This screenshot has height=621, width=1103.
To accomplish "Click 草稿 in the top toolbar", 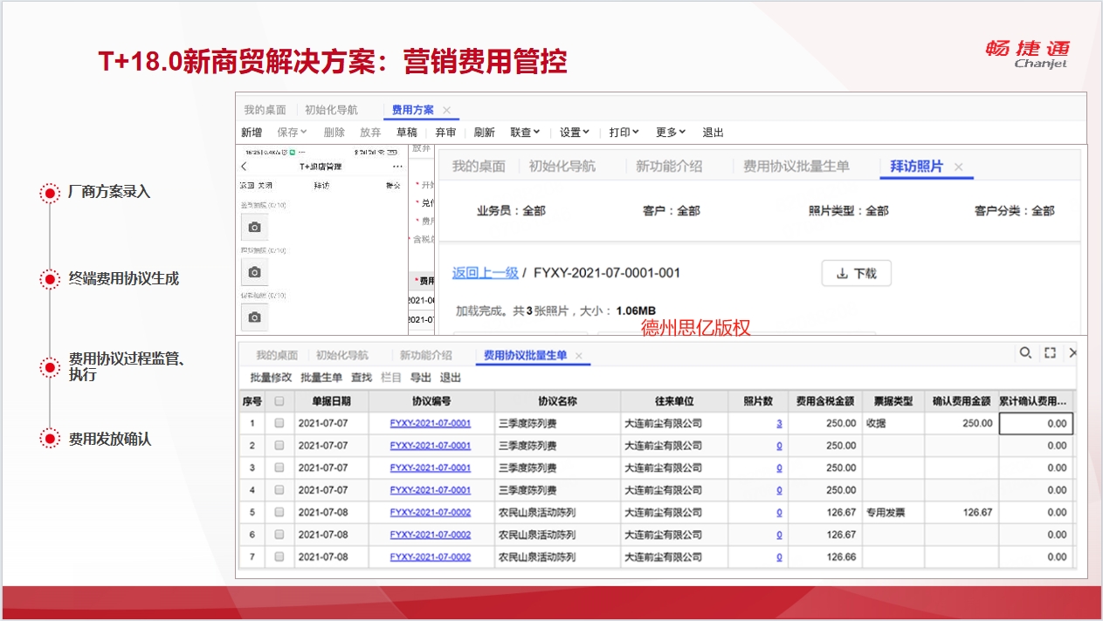I will (x=406, y=133).
